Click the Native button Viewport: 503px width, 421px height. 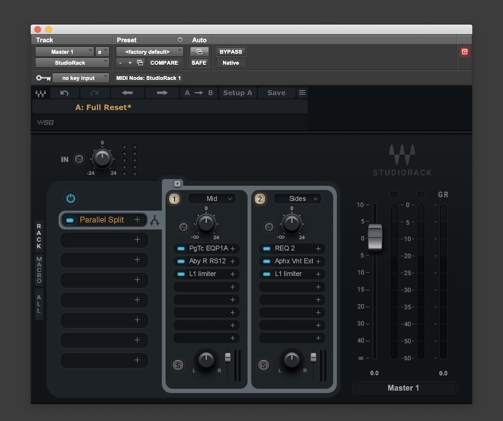231,63
